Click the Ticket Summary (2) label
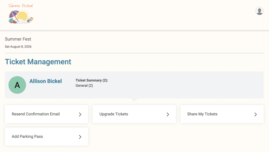This screenshot has width=269, height=152. pyautogui.click(x=92, y=80)
